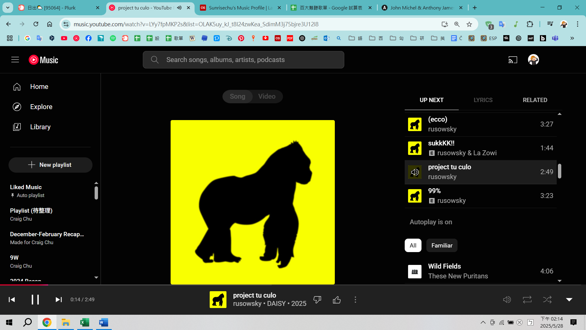
Task: Open the 9W playlist
Action: [50, 262]
